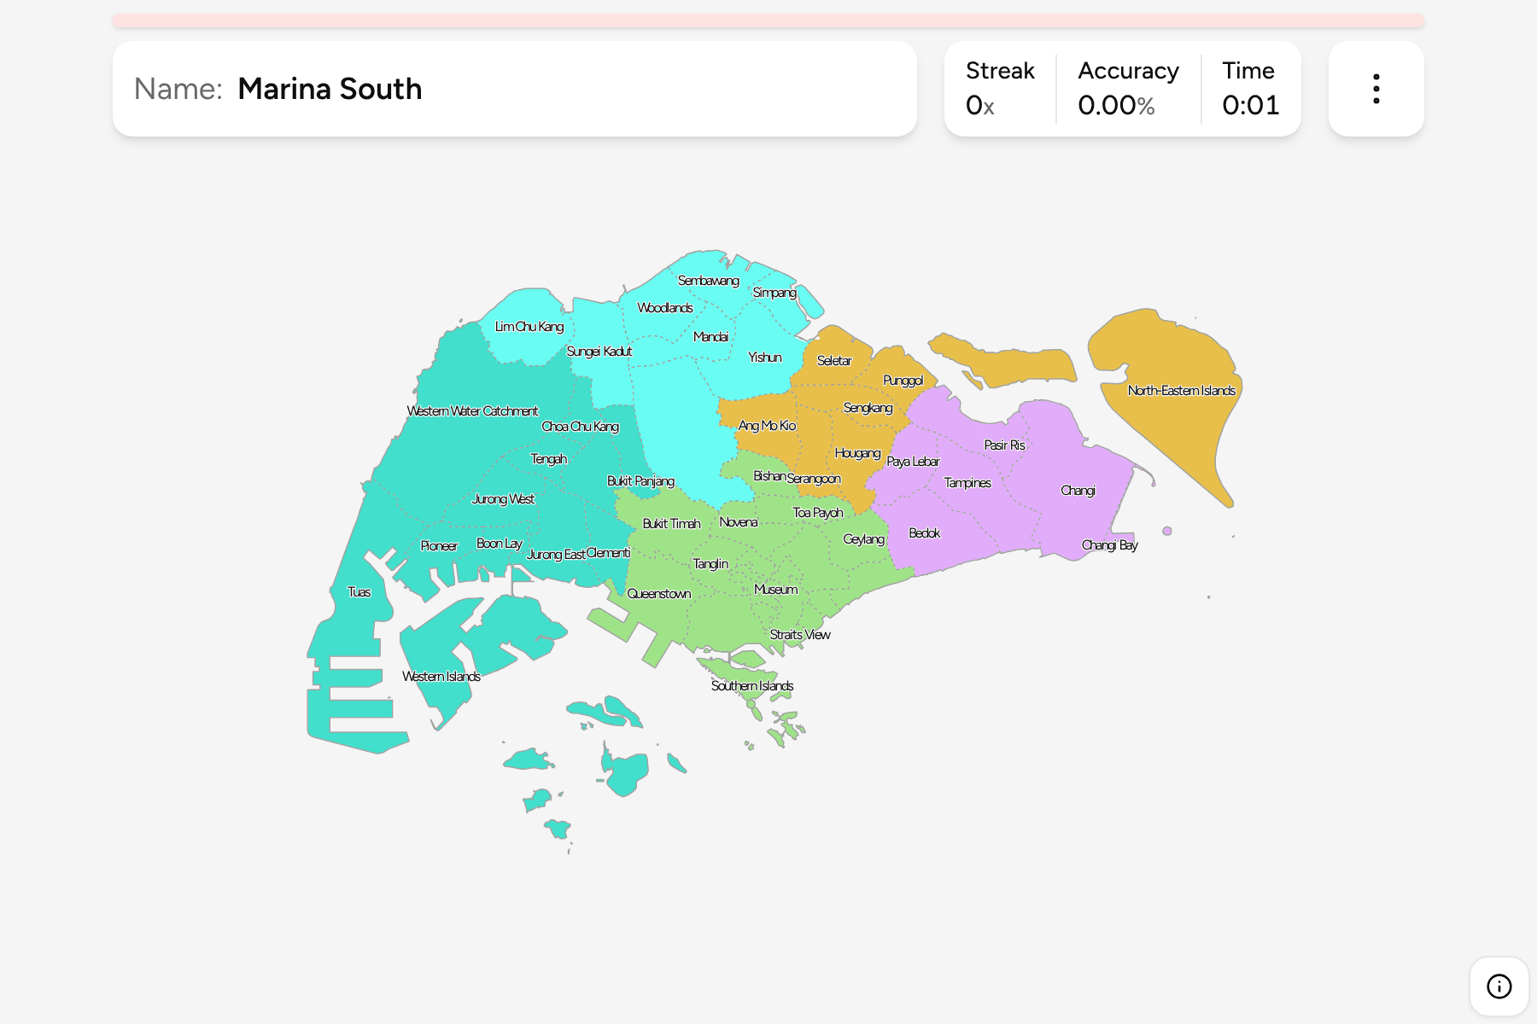1537x1024 pixels.
Task: Select the Pioneer region label
Action: [x=439, y=546]
